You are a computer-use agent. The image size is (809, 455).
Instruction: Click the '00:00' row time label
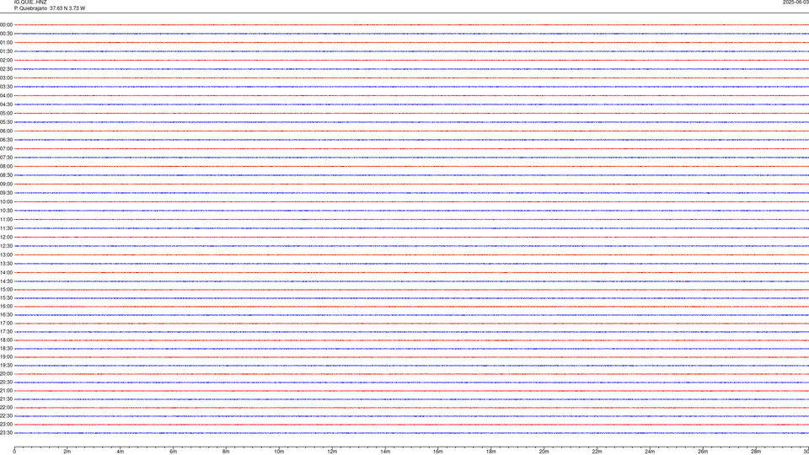[x=6, y=24]
